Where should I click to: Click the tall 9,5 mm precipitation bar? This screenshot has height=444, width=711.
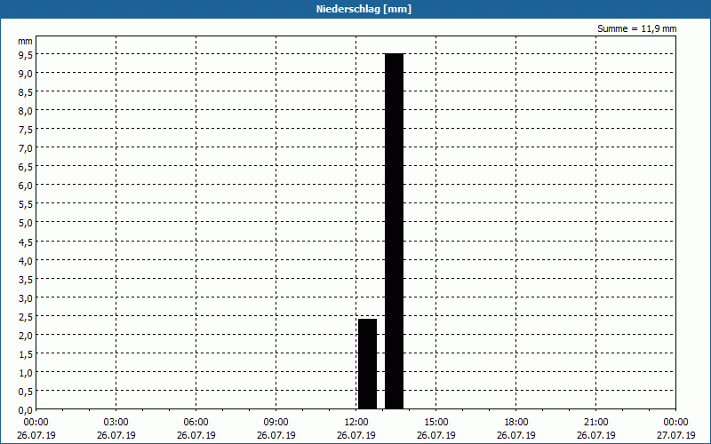point(394,231)
